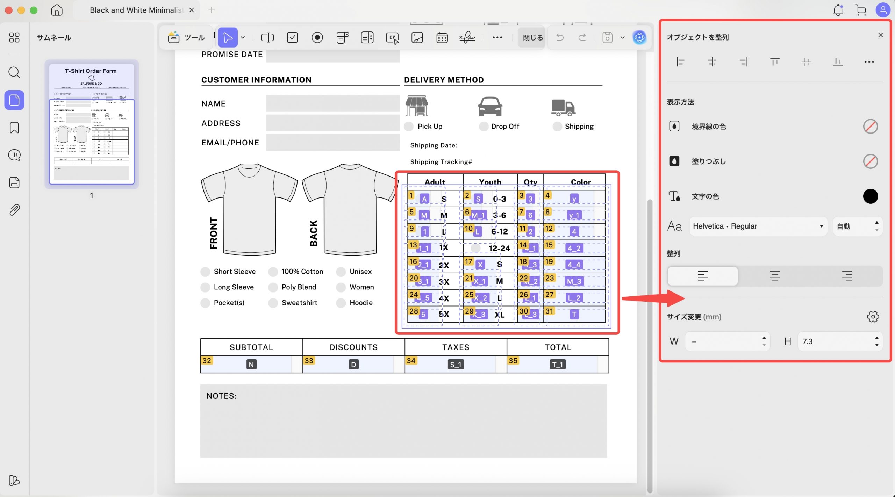Expand the selection tool arrow dropdown
Image resolution: width=895 pixels, height=497 pixels.
click(243, 37)
